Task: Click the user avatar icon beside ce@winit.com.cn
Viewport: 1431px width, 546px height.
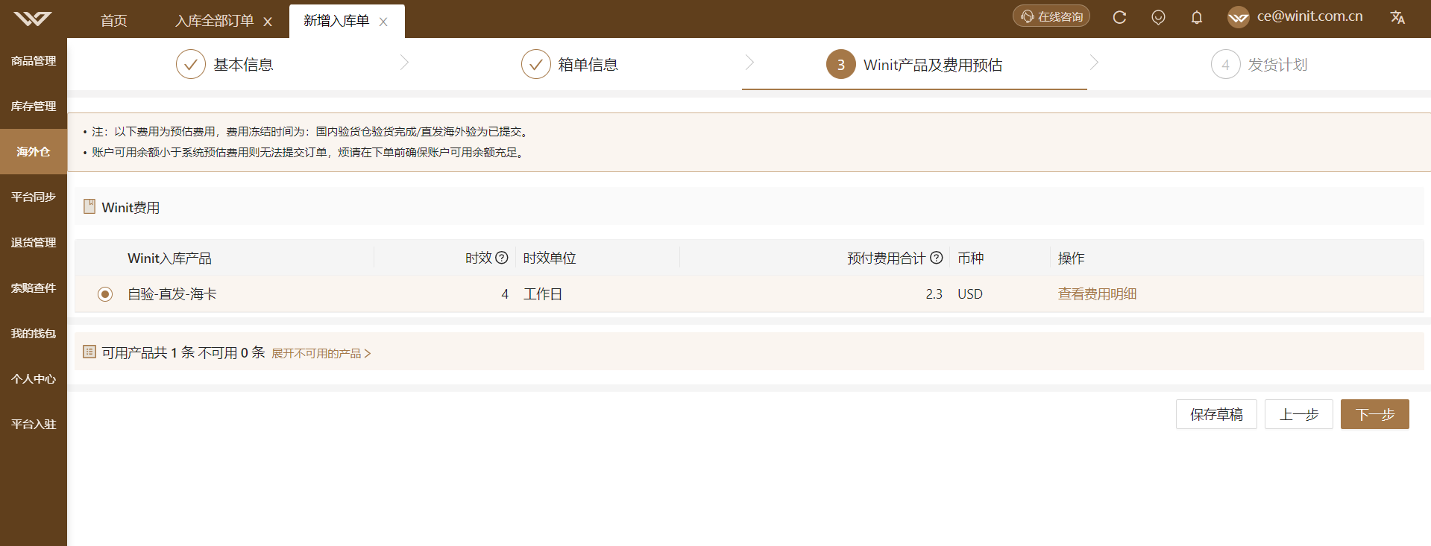Action: pyautogui.click(x=1239, y=17)
